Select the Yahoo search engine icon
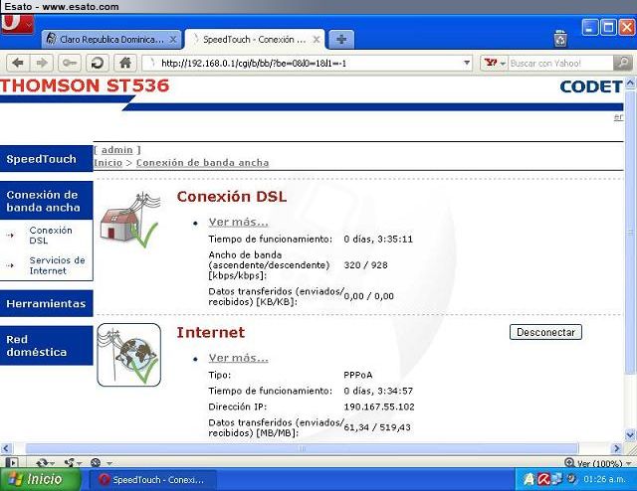Screen dimensions: 637x491 pyautogui.click(x=491, y=63)
